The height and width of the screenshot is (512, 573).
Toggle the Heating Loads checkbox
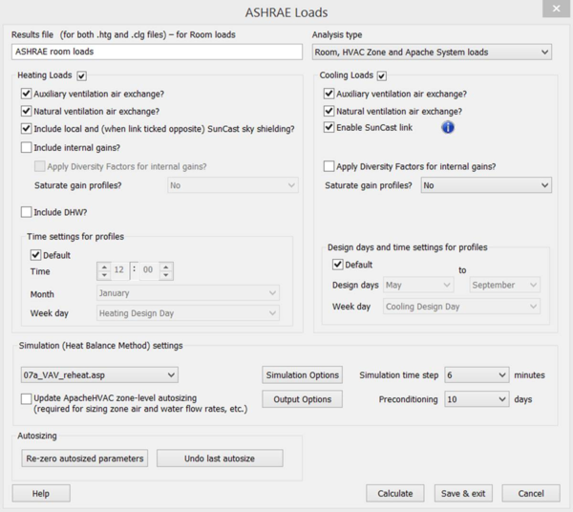[x=81, y=75]
